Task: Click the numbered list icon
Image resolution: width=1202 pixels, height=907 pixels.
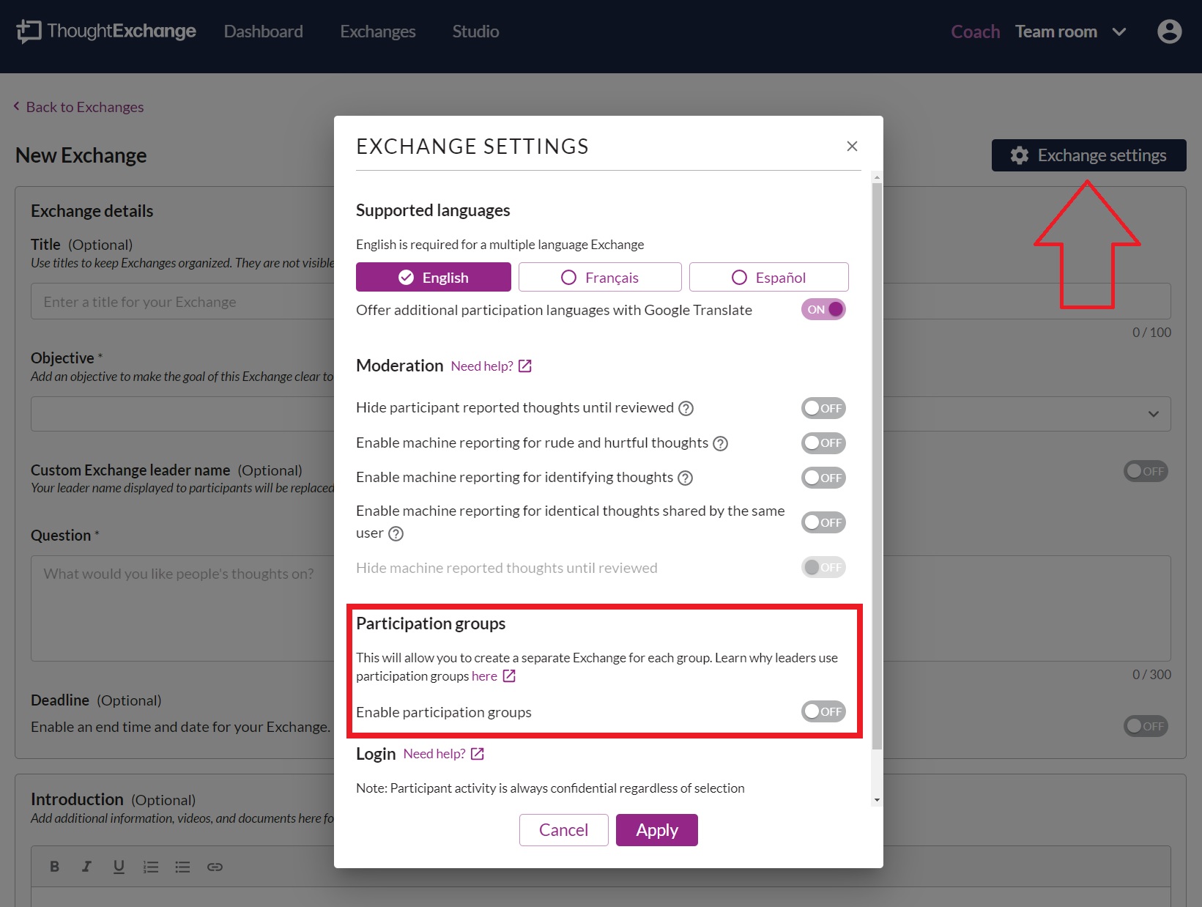Action: 151,867
